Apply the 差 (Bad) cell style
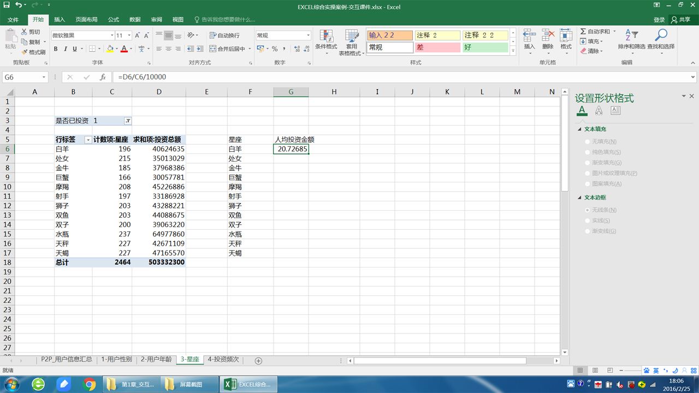Viewport: 699px width, 393px height. click(x=437, y=47)
